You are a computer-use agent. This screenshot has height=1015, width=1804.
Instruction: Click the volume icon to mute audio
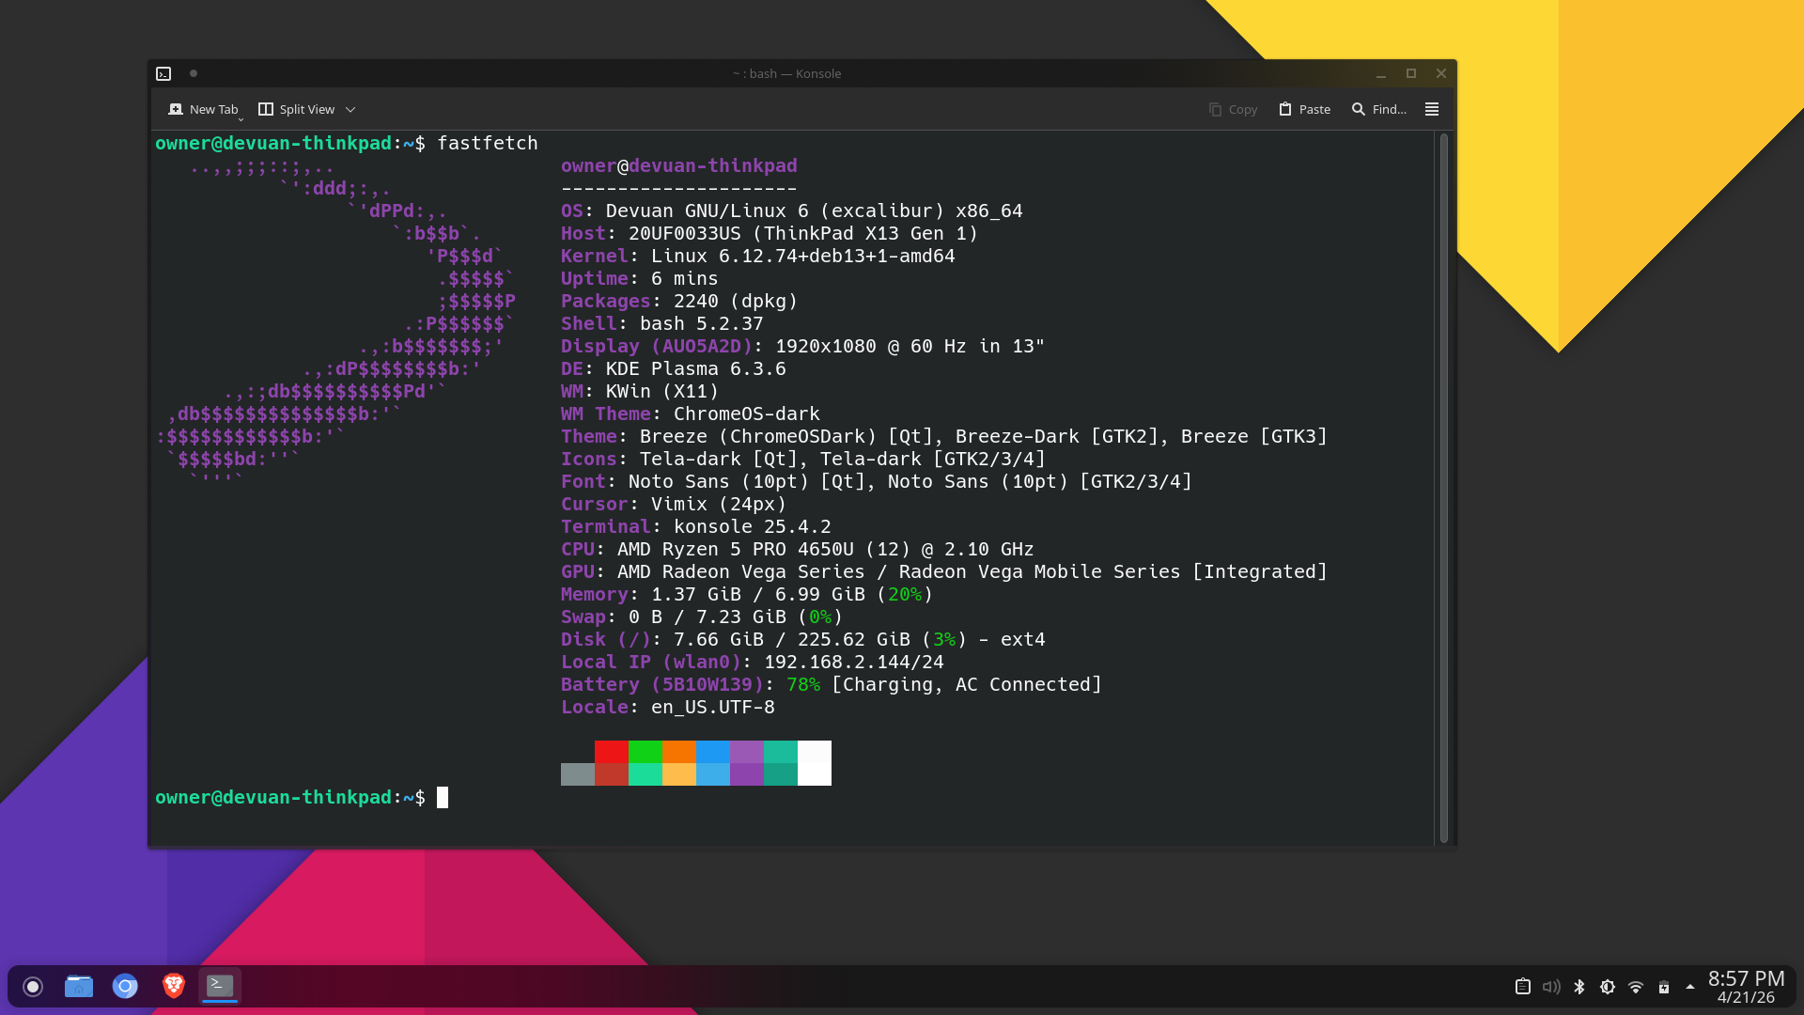click(x=1550, y=987)
